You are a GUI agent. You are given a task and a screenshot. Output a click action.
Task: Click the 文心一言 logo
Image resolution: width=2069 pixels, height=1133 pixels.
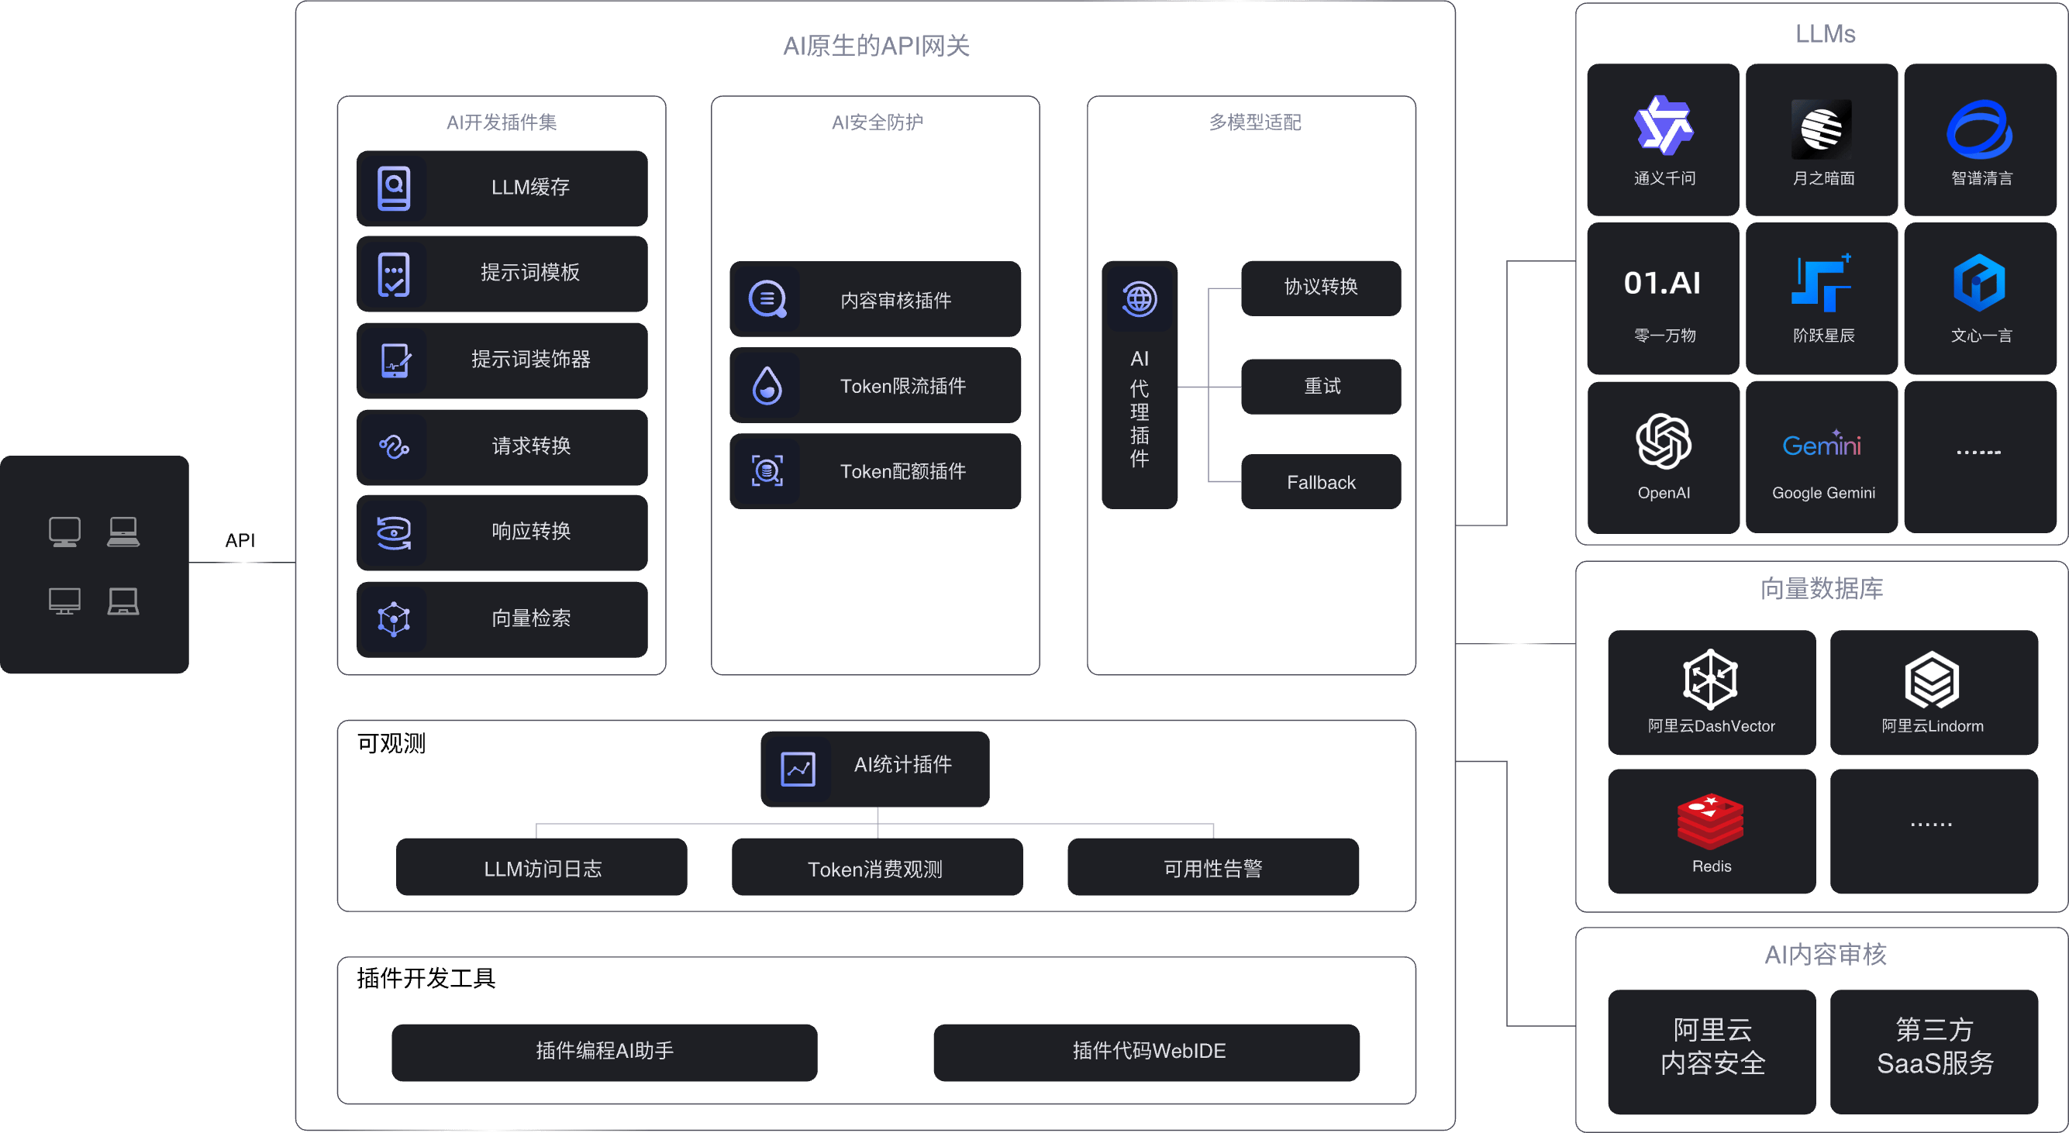1979,283
